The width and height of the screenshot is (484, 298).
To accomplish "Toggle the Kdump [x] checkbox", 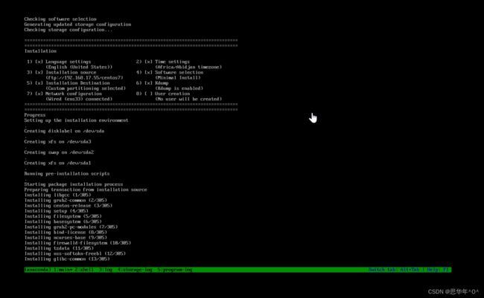I will [148, 83].
